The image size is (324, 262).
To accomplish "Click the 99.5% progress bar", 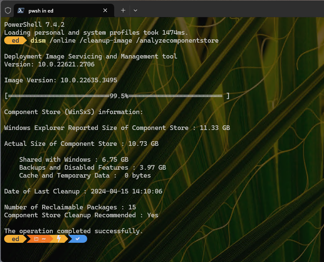I will click(117, 96).
